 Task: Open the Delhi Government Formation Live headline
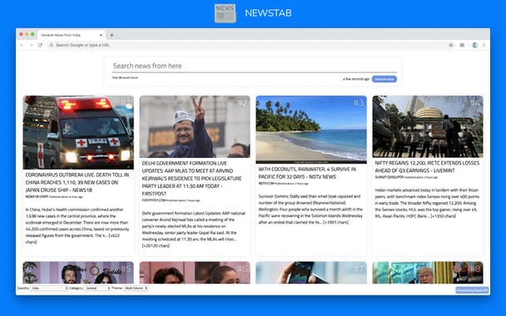[192, 178]
